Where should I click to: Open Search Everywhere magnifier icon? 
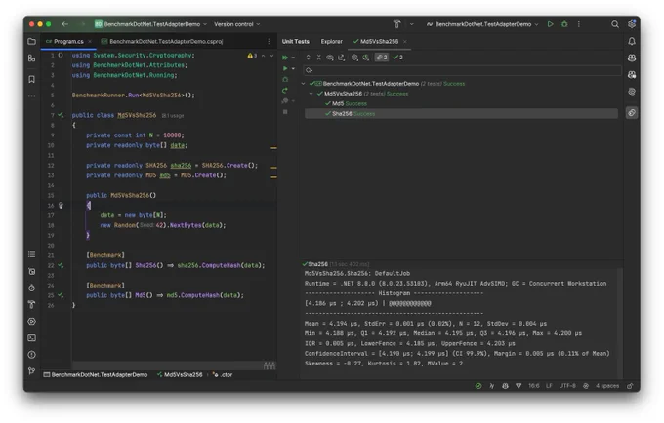coord(615,24)
